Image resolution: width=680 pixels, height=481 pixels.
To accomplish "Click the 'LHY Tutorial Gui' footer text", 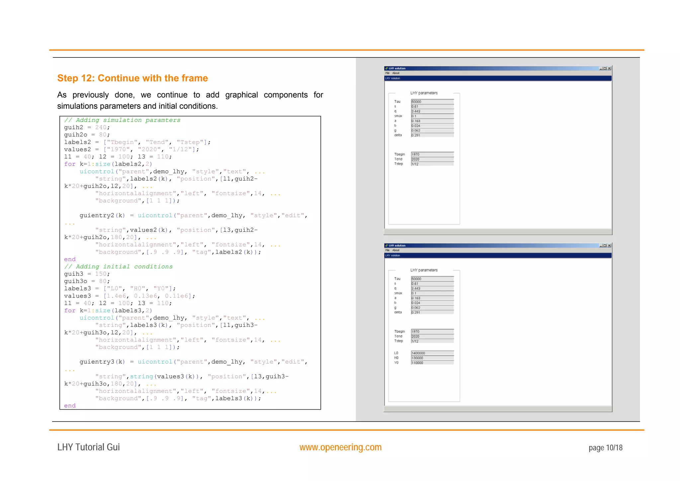I will [x=88, y=447].
